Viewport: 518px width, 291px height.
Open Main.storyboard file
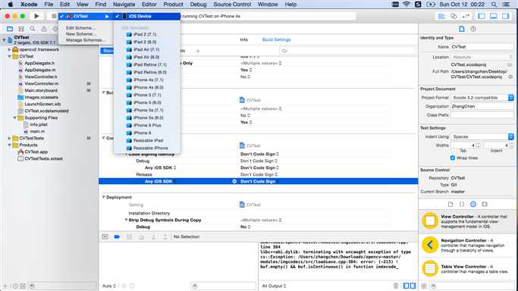pos(41,90)
